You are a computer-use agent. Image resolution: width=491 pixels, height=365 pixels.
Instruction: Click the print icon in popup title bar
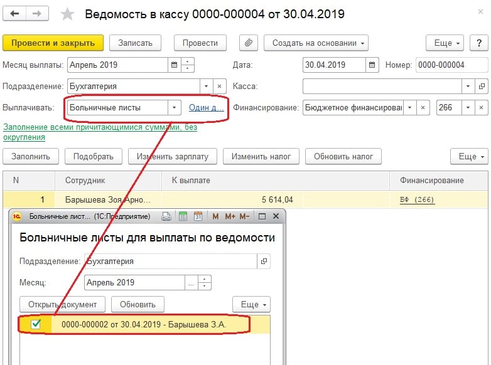[x=166, y=216]
